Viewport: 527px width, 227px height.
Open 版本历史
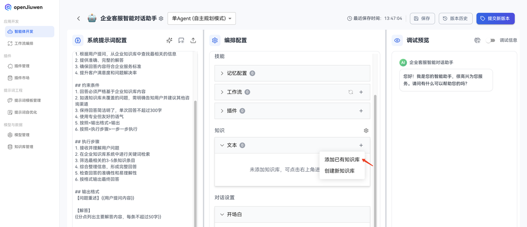click(455, 19)
